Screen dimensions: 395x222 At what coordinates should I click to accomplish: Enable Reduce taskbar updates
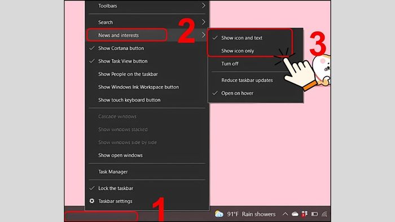[x=256, y=80]
